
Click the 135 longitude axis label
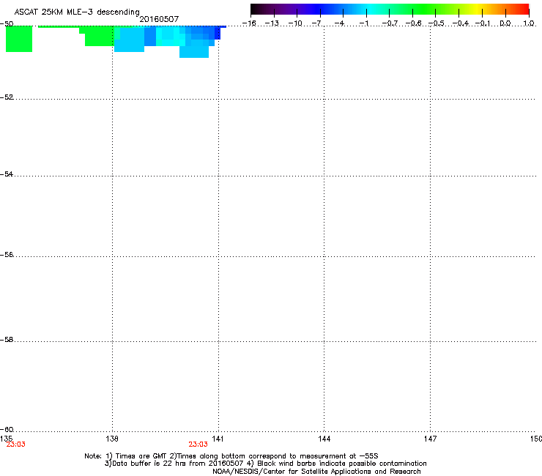(6, 439)
